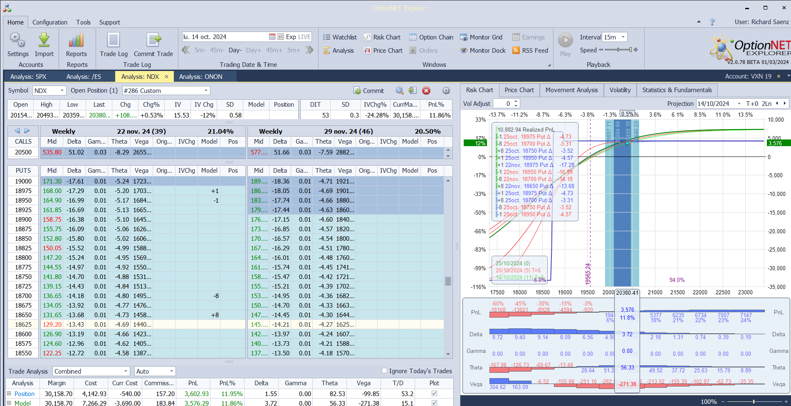Click the magnifier search icon beside Commit
The height and width of the screenshot is (406, 791).
point(399,90)
